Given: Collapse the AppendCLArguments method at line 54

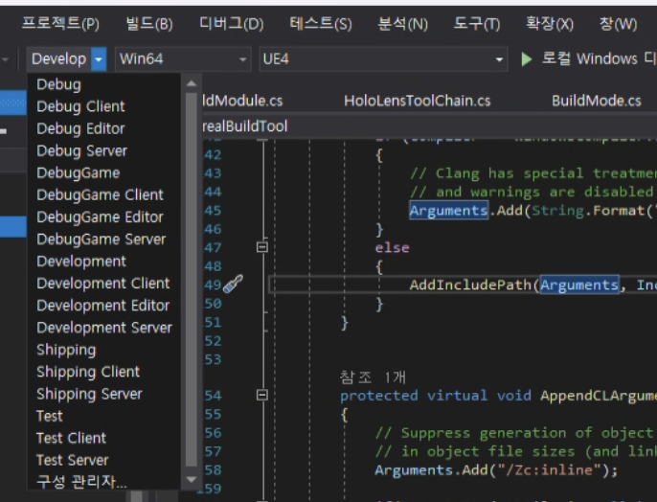Looking at the screenshot, I should [x=262, y=395].
